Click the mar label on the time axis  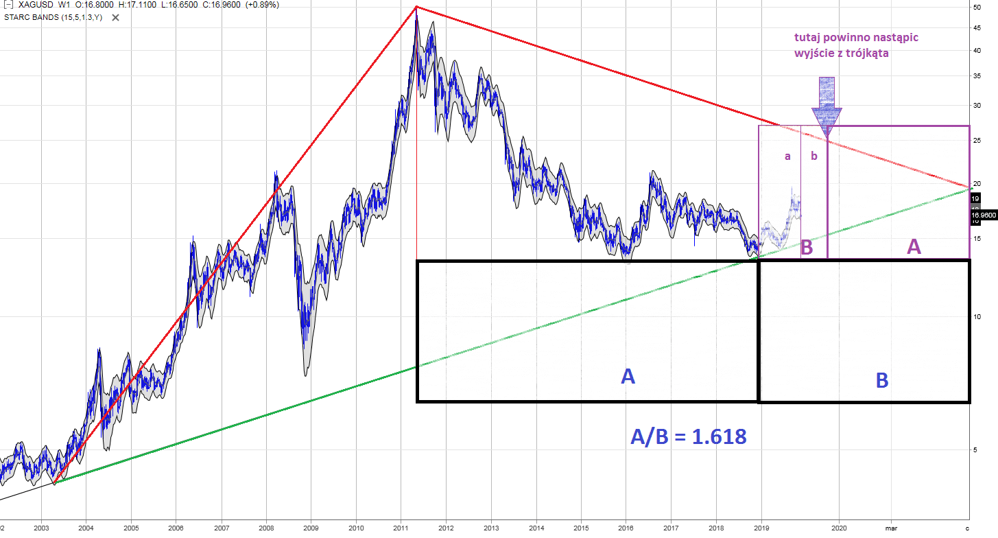click(x=892, y=529)
